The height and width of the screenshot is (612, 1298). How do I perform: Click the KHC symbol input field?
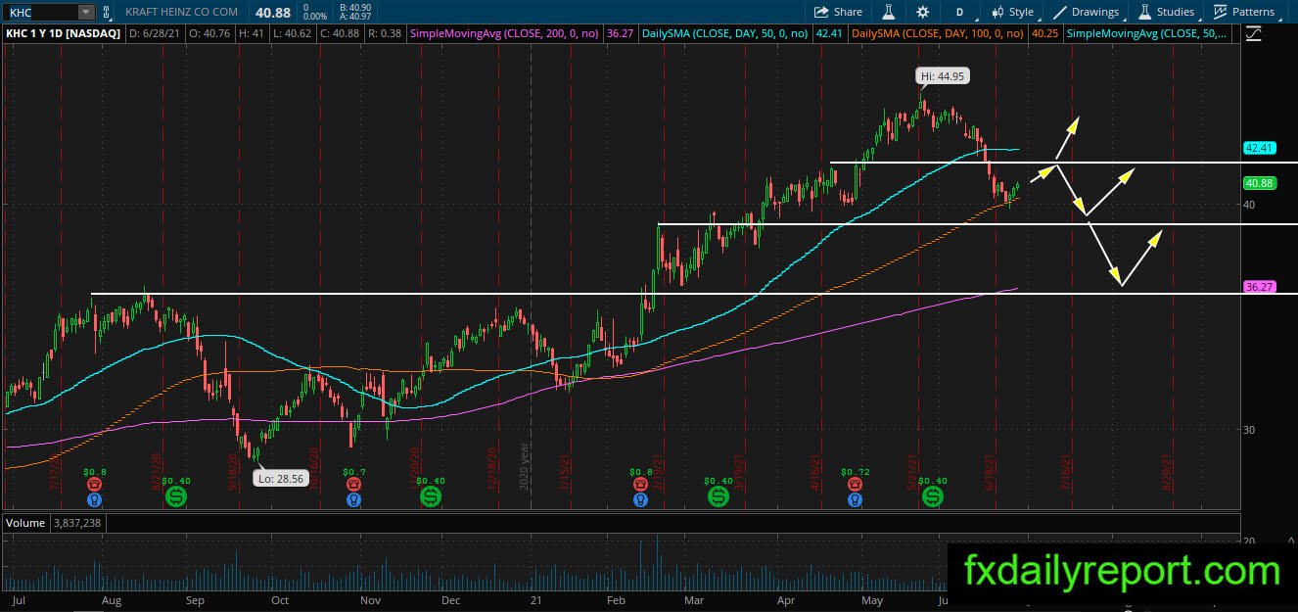[x=40, y=12]
